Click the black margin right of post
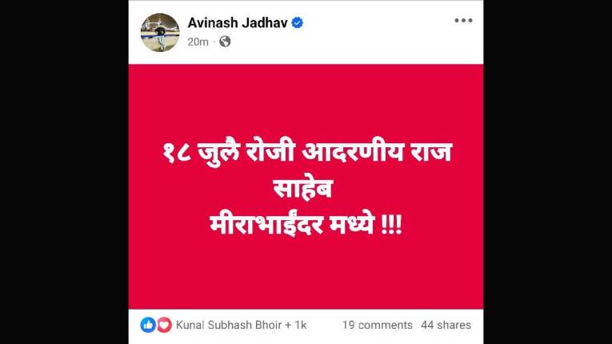 tap(547, 172)
